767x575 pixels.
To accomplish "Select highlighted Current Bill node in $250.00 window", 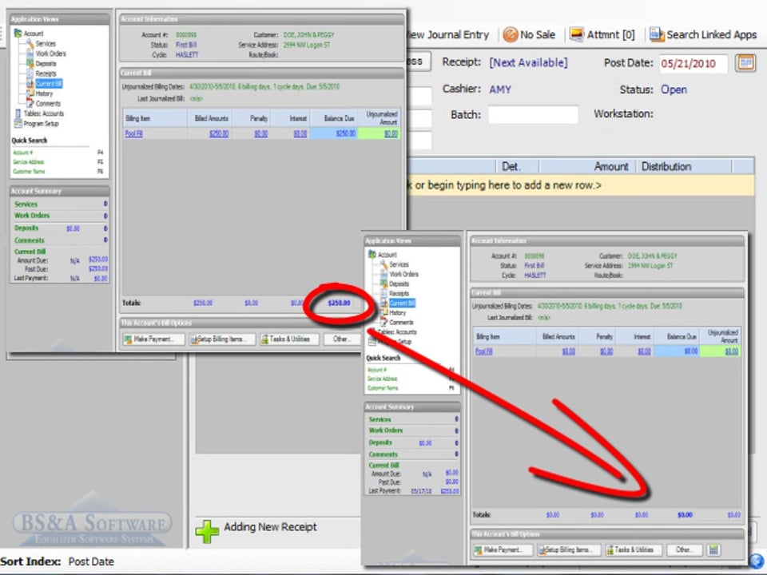I will click(x=49, y=84).
